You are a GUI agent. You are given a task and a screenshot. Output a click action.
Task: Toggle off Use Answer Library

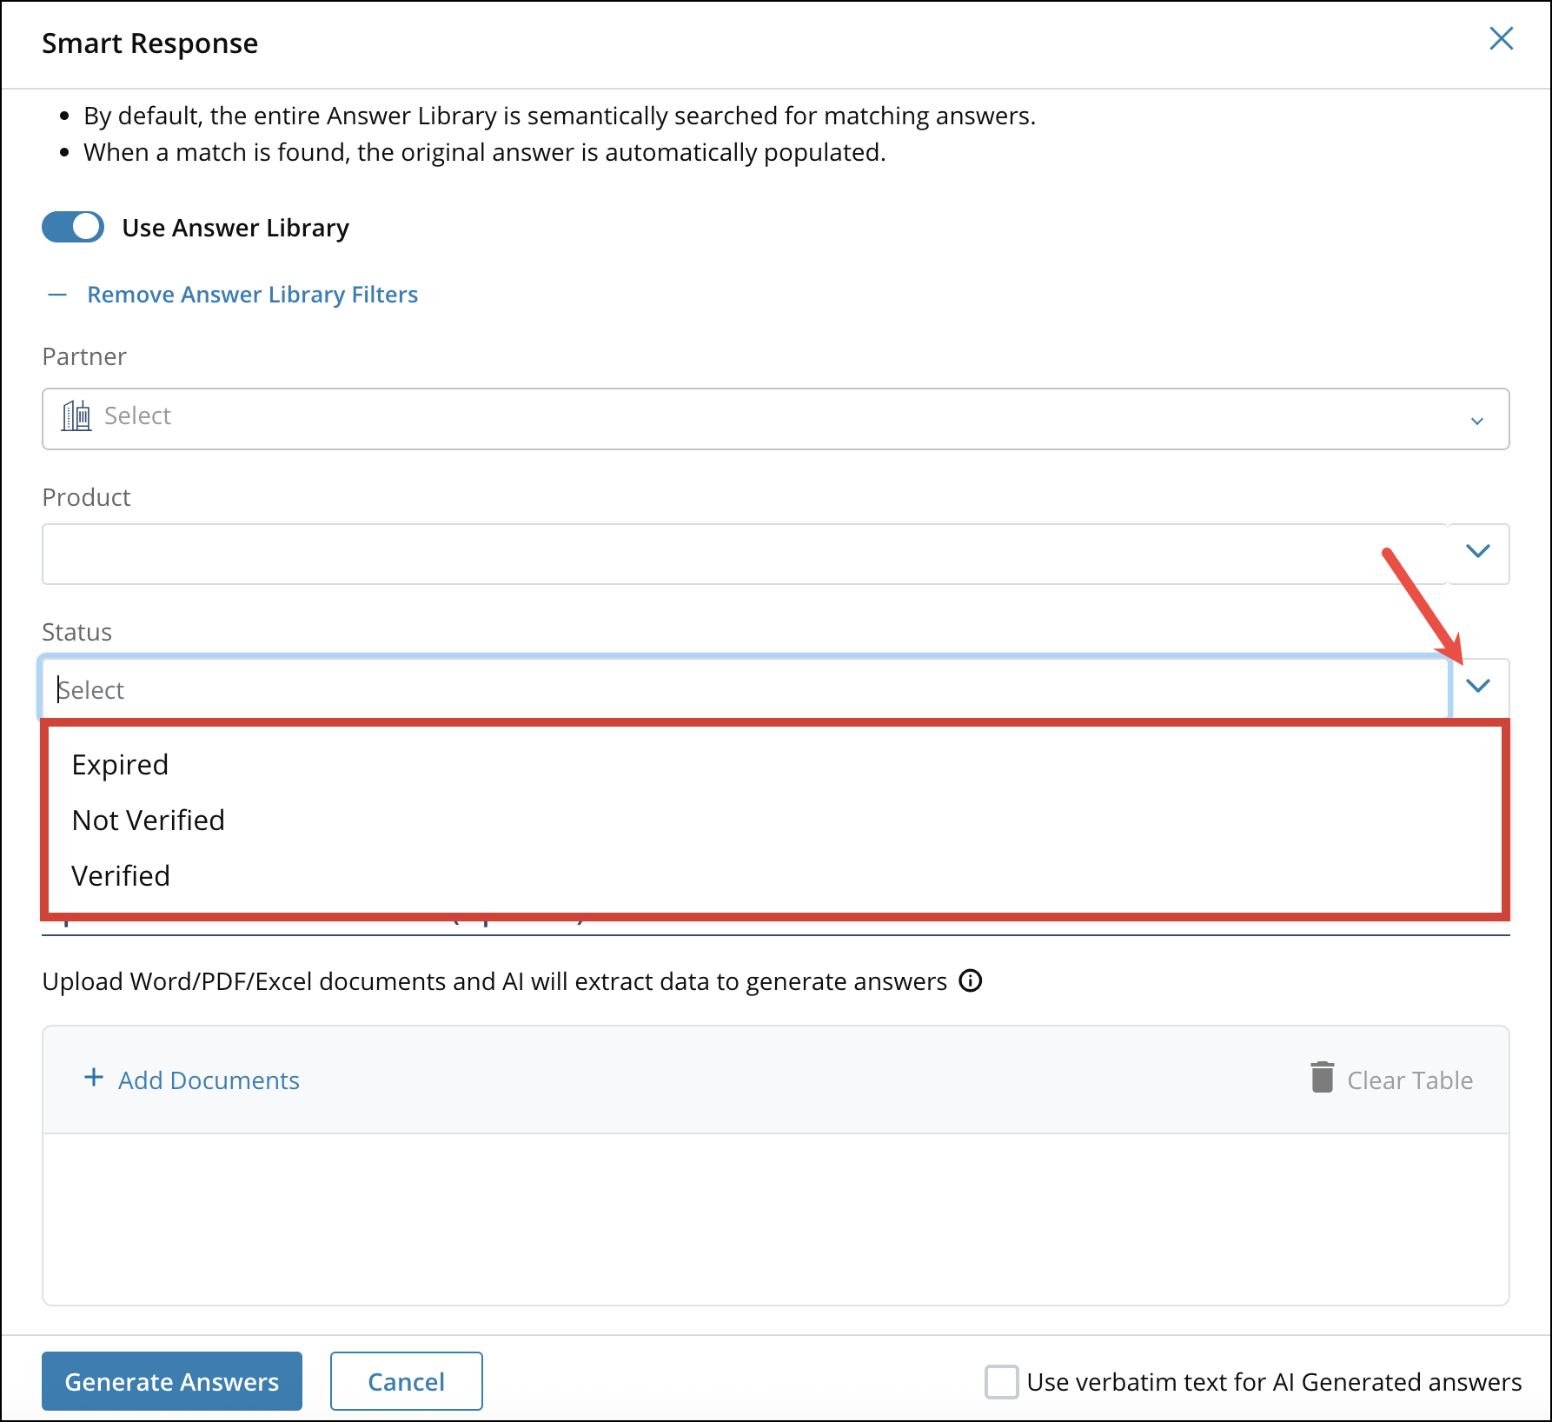point(73,227)
